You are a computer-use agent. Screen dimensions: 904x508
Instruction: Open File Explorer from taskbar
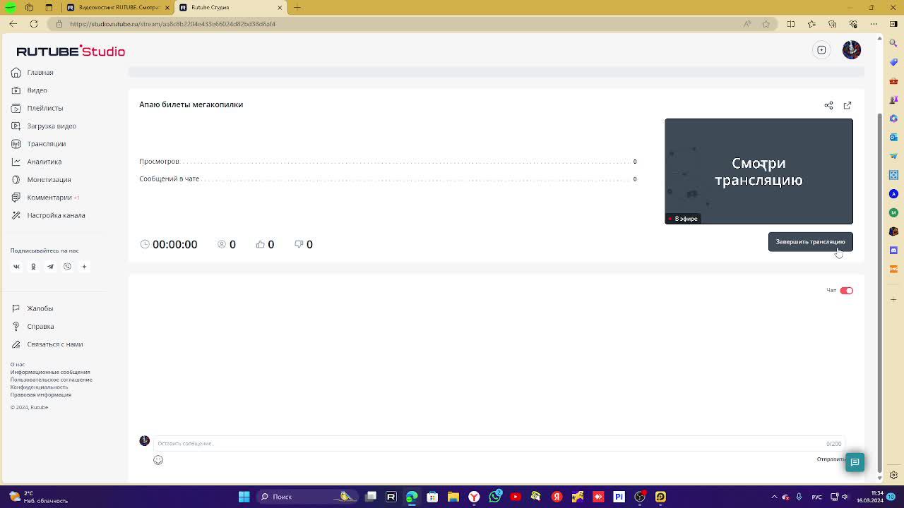453,497
